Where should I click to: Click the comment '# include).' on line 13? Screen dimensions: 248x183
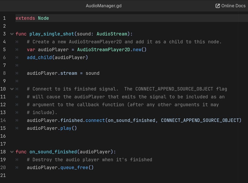coord(42,113)
